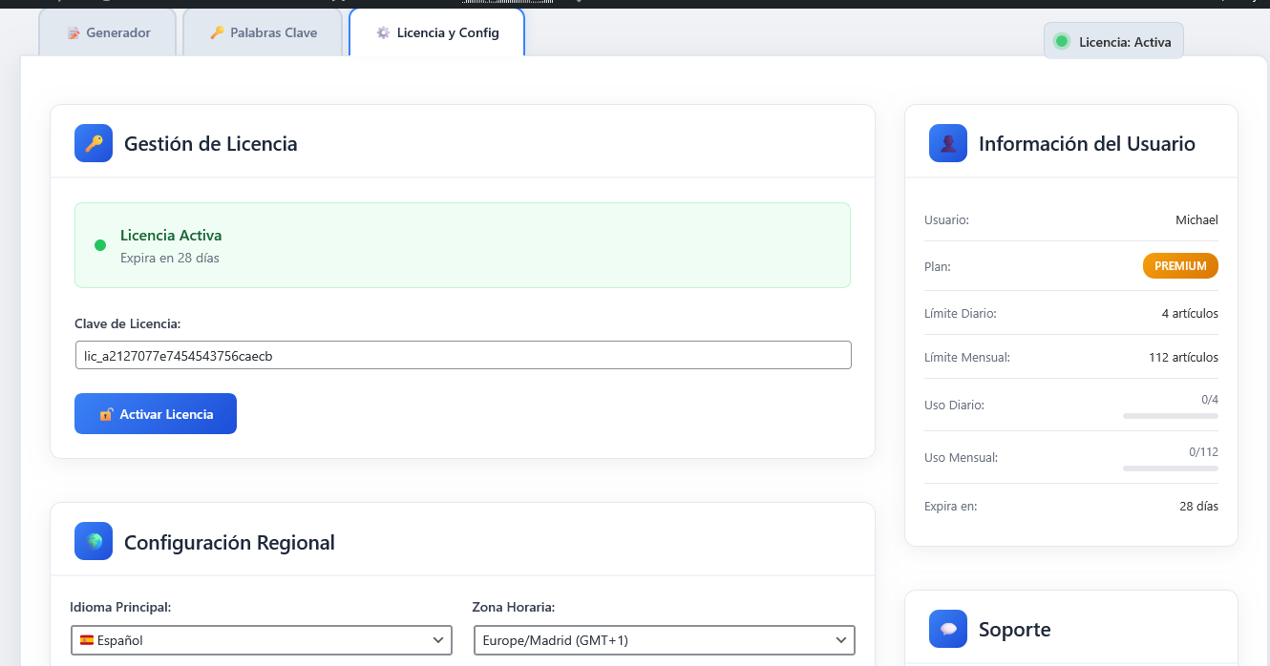Viewport: 1270px width, 666px height.
Task: Click the 'Clave de Licencia:' label
Action: coord(128,324)
